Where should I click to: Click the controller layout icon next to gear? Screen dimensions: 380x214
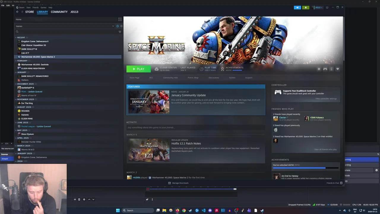325,69
